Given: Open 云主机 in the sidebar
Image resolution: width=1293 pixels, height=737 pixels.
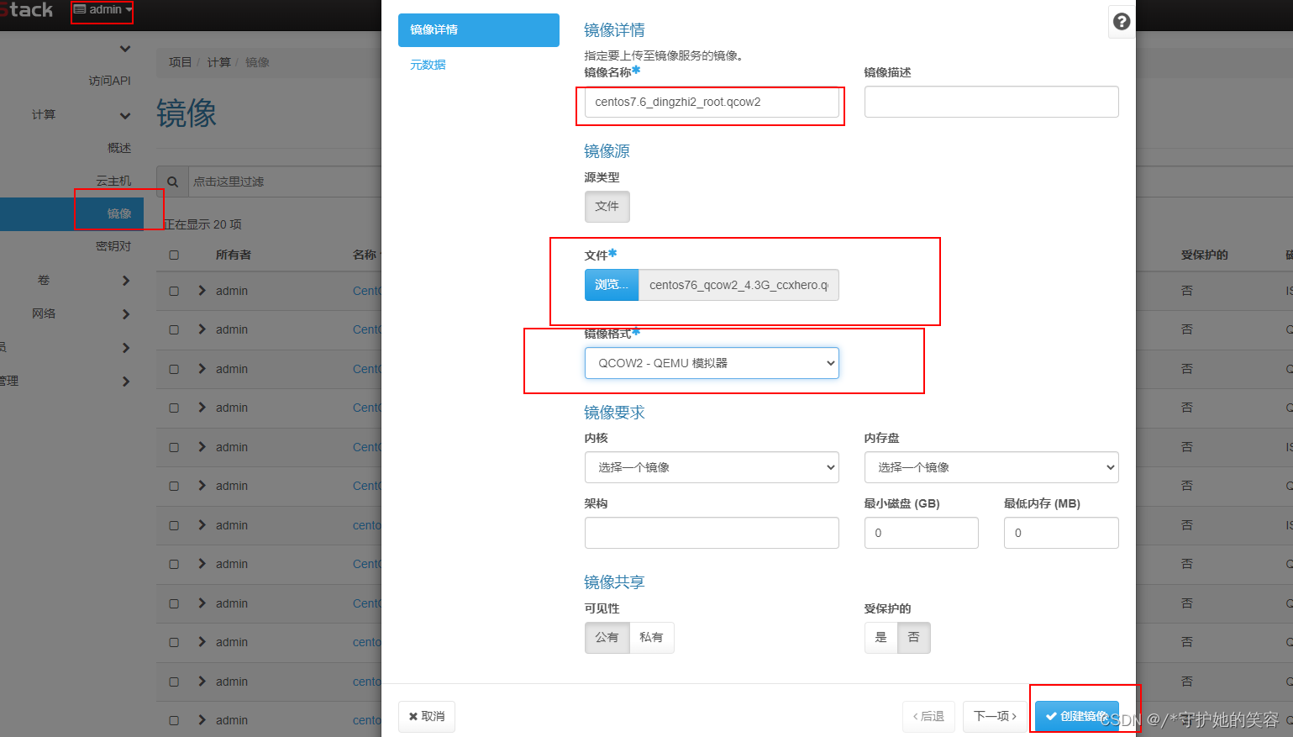Looking at the screenshot, I should (113, 181).
